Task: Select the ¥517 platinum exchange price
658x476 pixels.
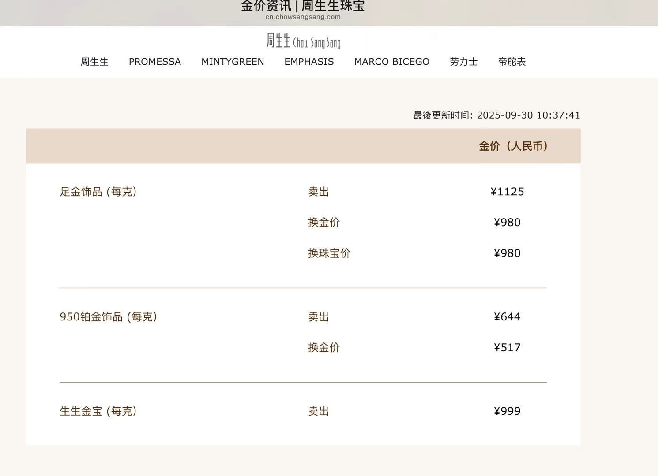Action: pyautogui.click(x=508, y=348)
